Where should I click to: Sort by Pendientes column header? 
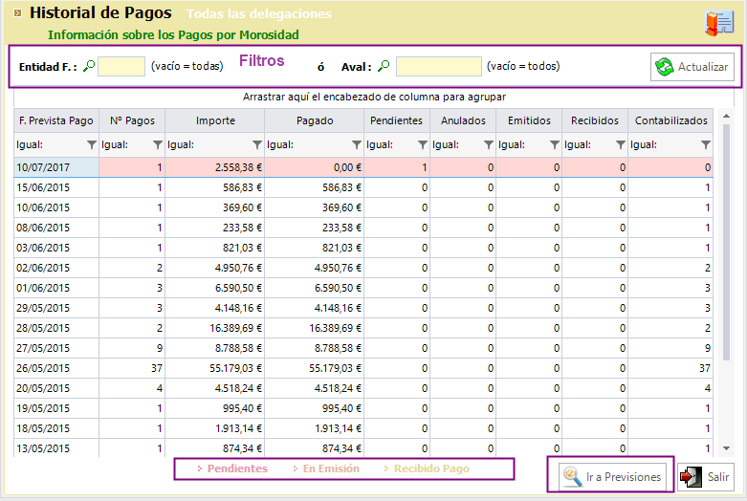click(397, 120)
